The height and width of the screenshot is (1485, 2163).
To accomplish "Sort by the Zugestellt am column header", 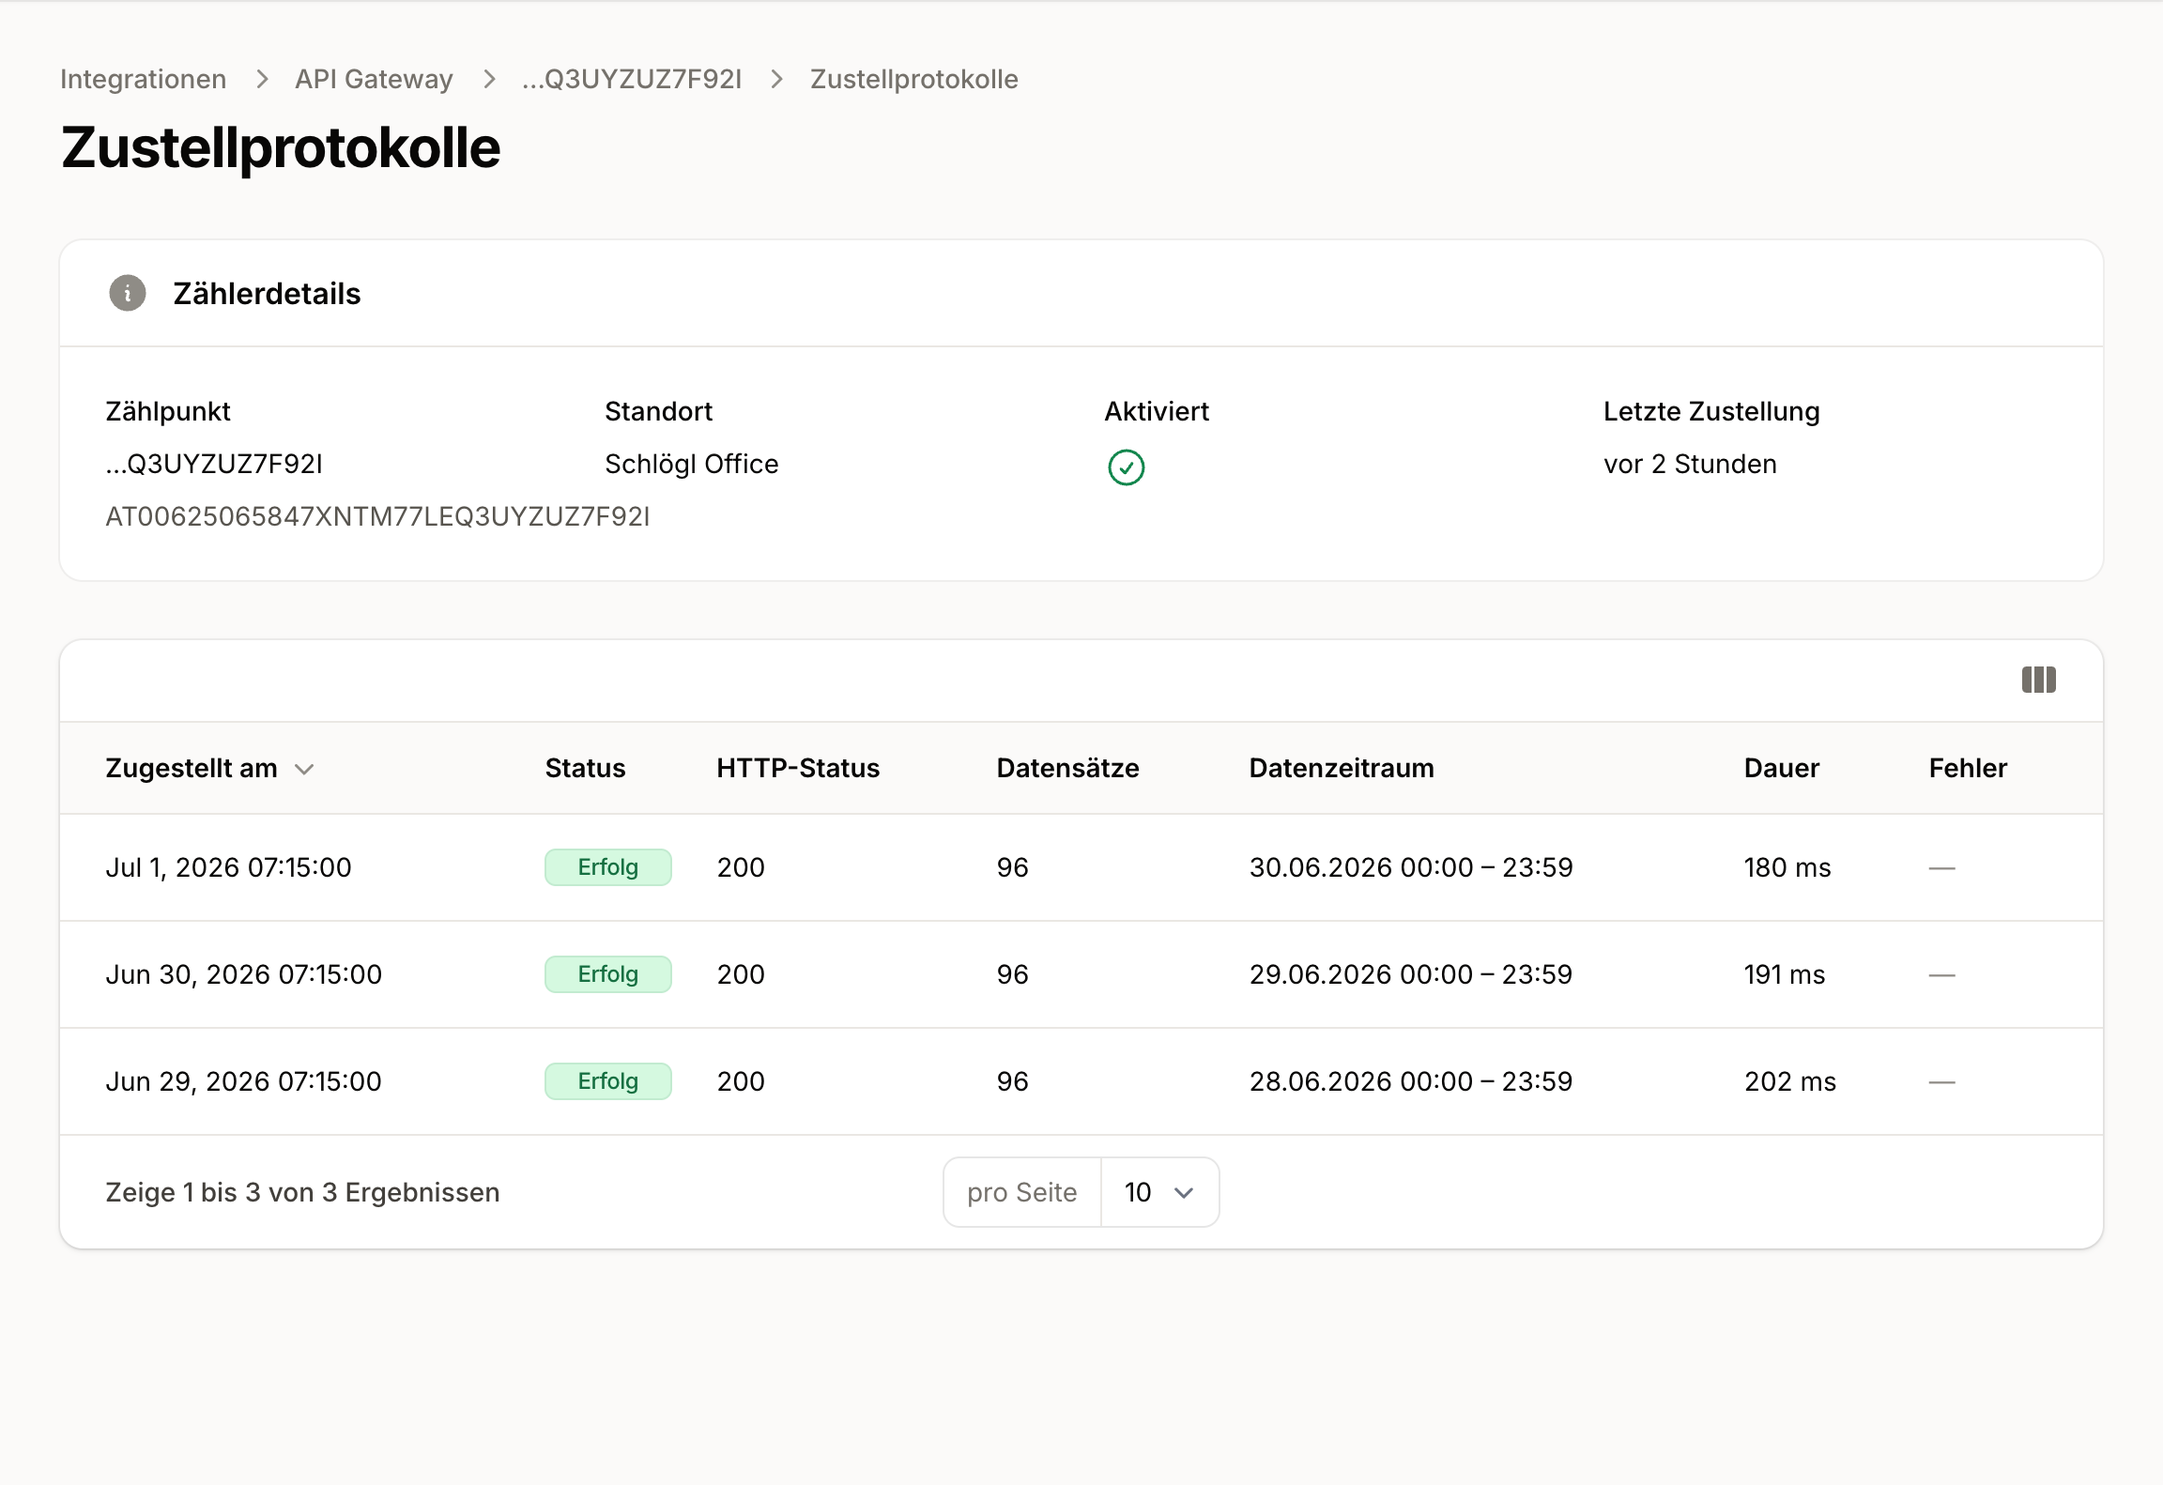I will tap(192, 768).
